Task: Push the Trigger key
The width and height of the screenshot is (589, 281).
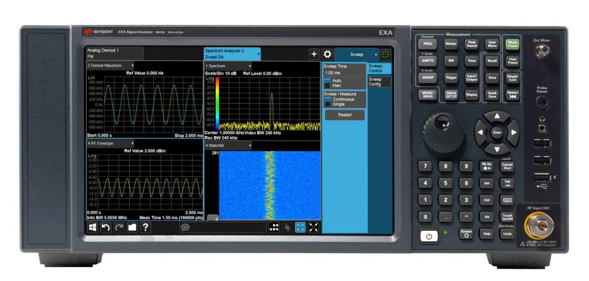Action: pyautogui.click(x=451, y=78)
